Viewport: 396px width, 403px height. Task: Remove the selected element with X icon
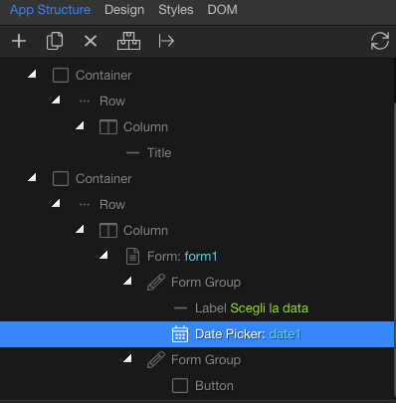91,42
